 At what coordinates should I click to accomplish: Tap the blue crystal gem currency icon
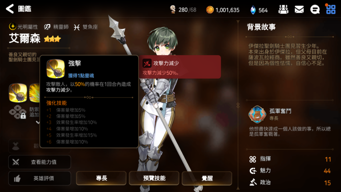coord(253,10)
